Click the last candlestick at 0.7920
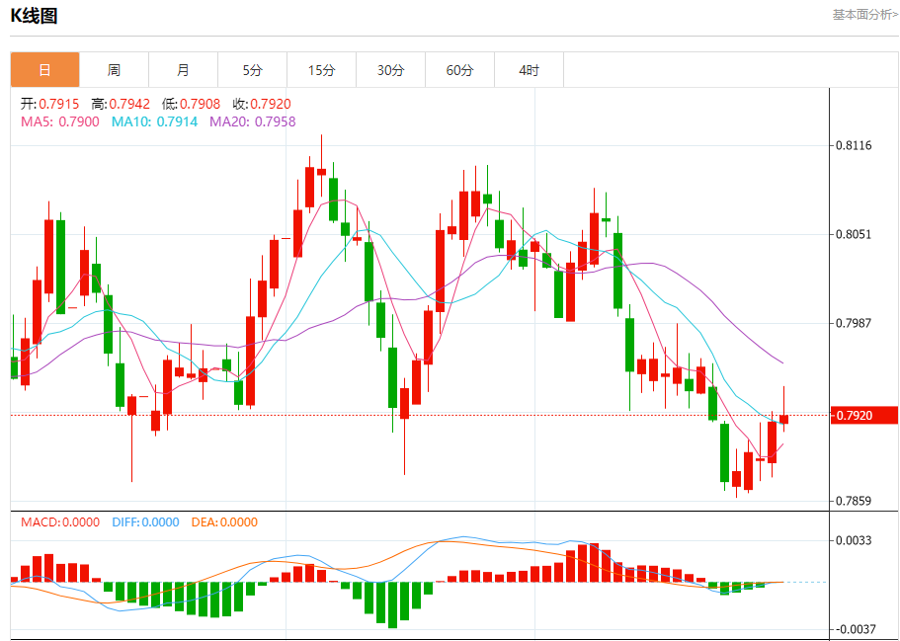 [x=784, y=419]
